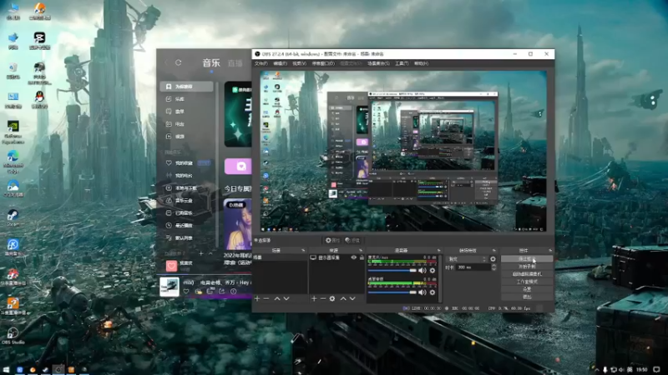Screen dimensions: 668x375
Task: Open the Scene Collection menu in OBS
Action: [379, 63]
